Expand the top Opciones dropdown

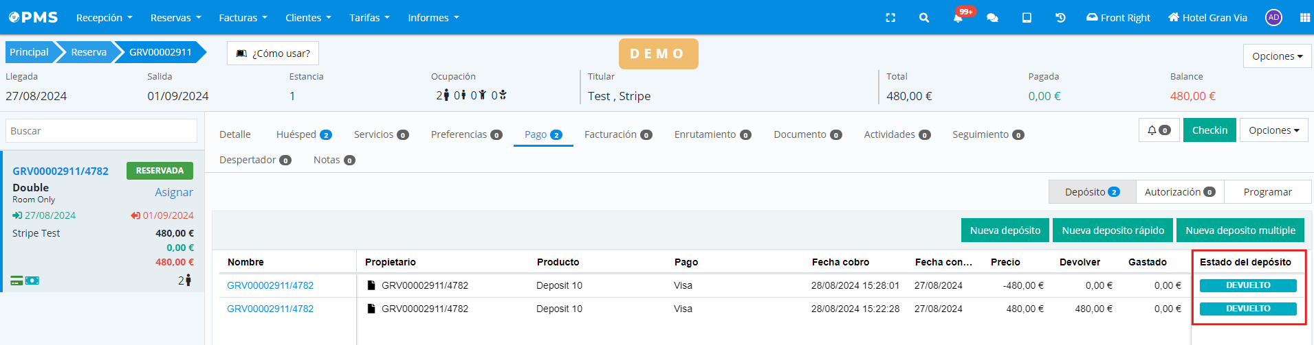point(1277,56)
